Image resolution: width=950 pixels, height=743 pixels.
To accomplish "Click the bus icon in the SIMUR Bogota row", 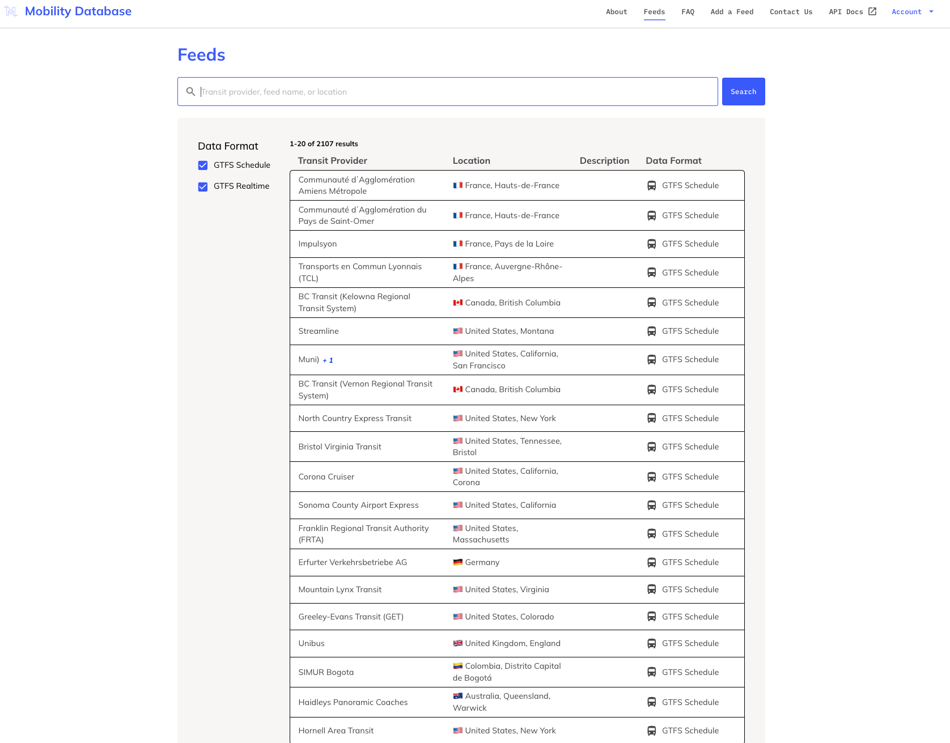I will point(652,672).
